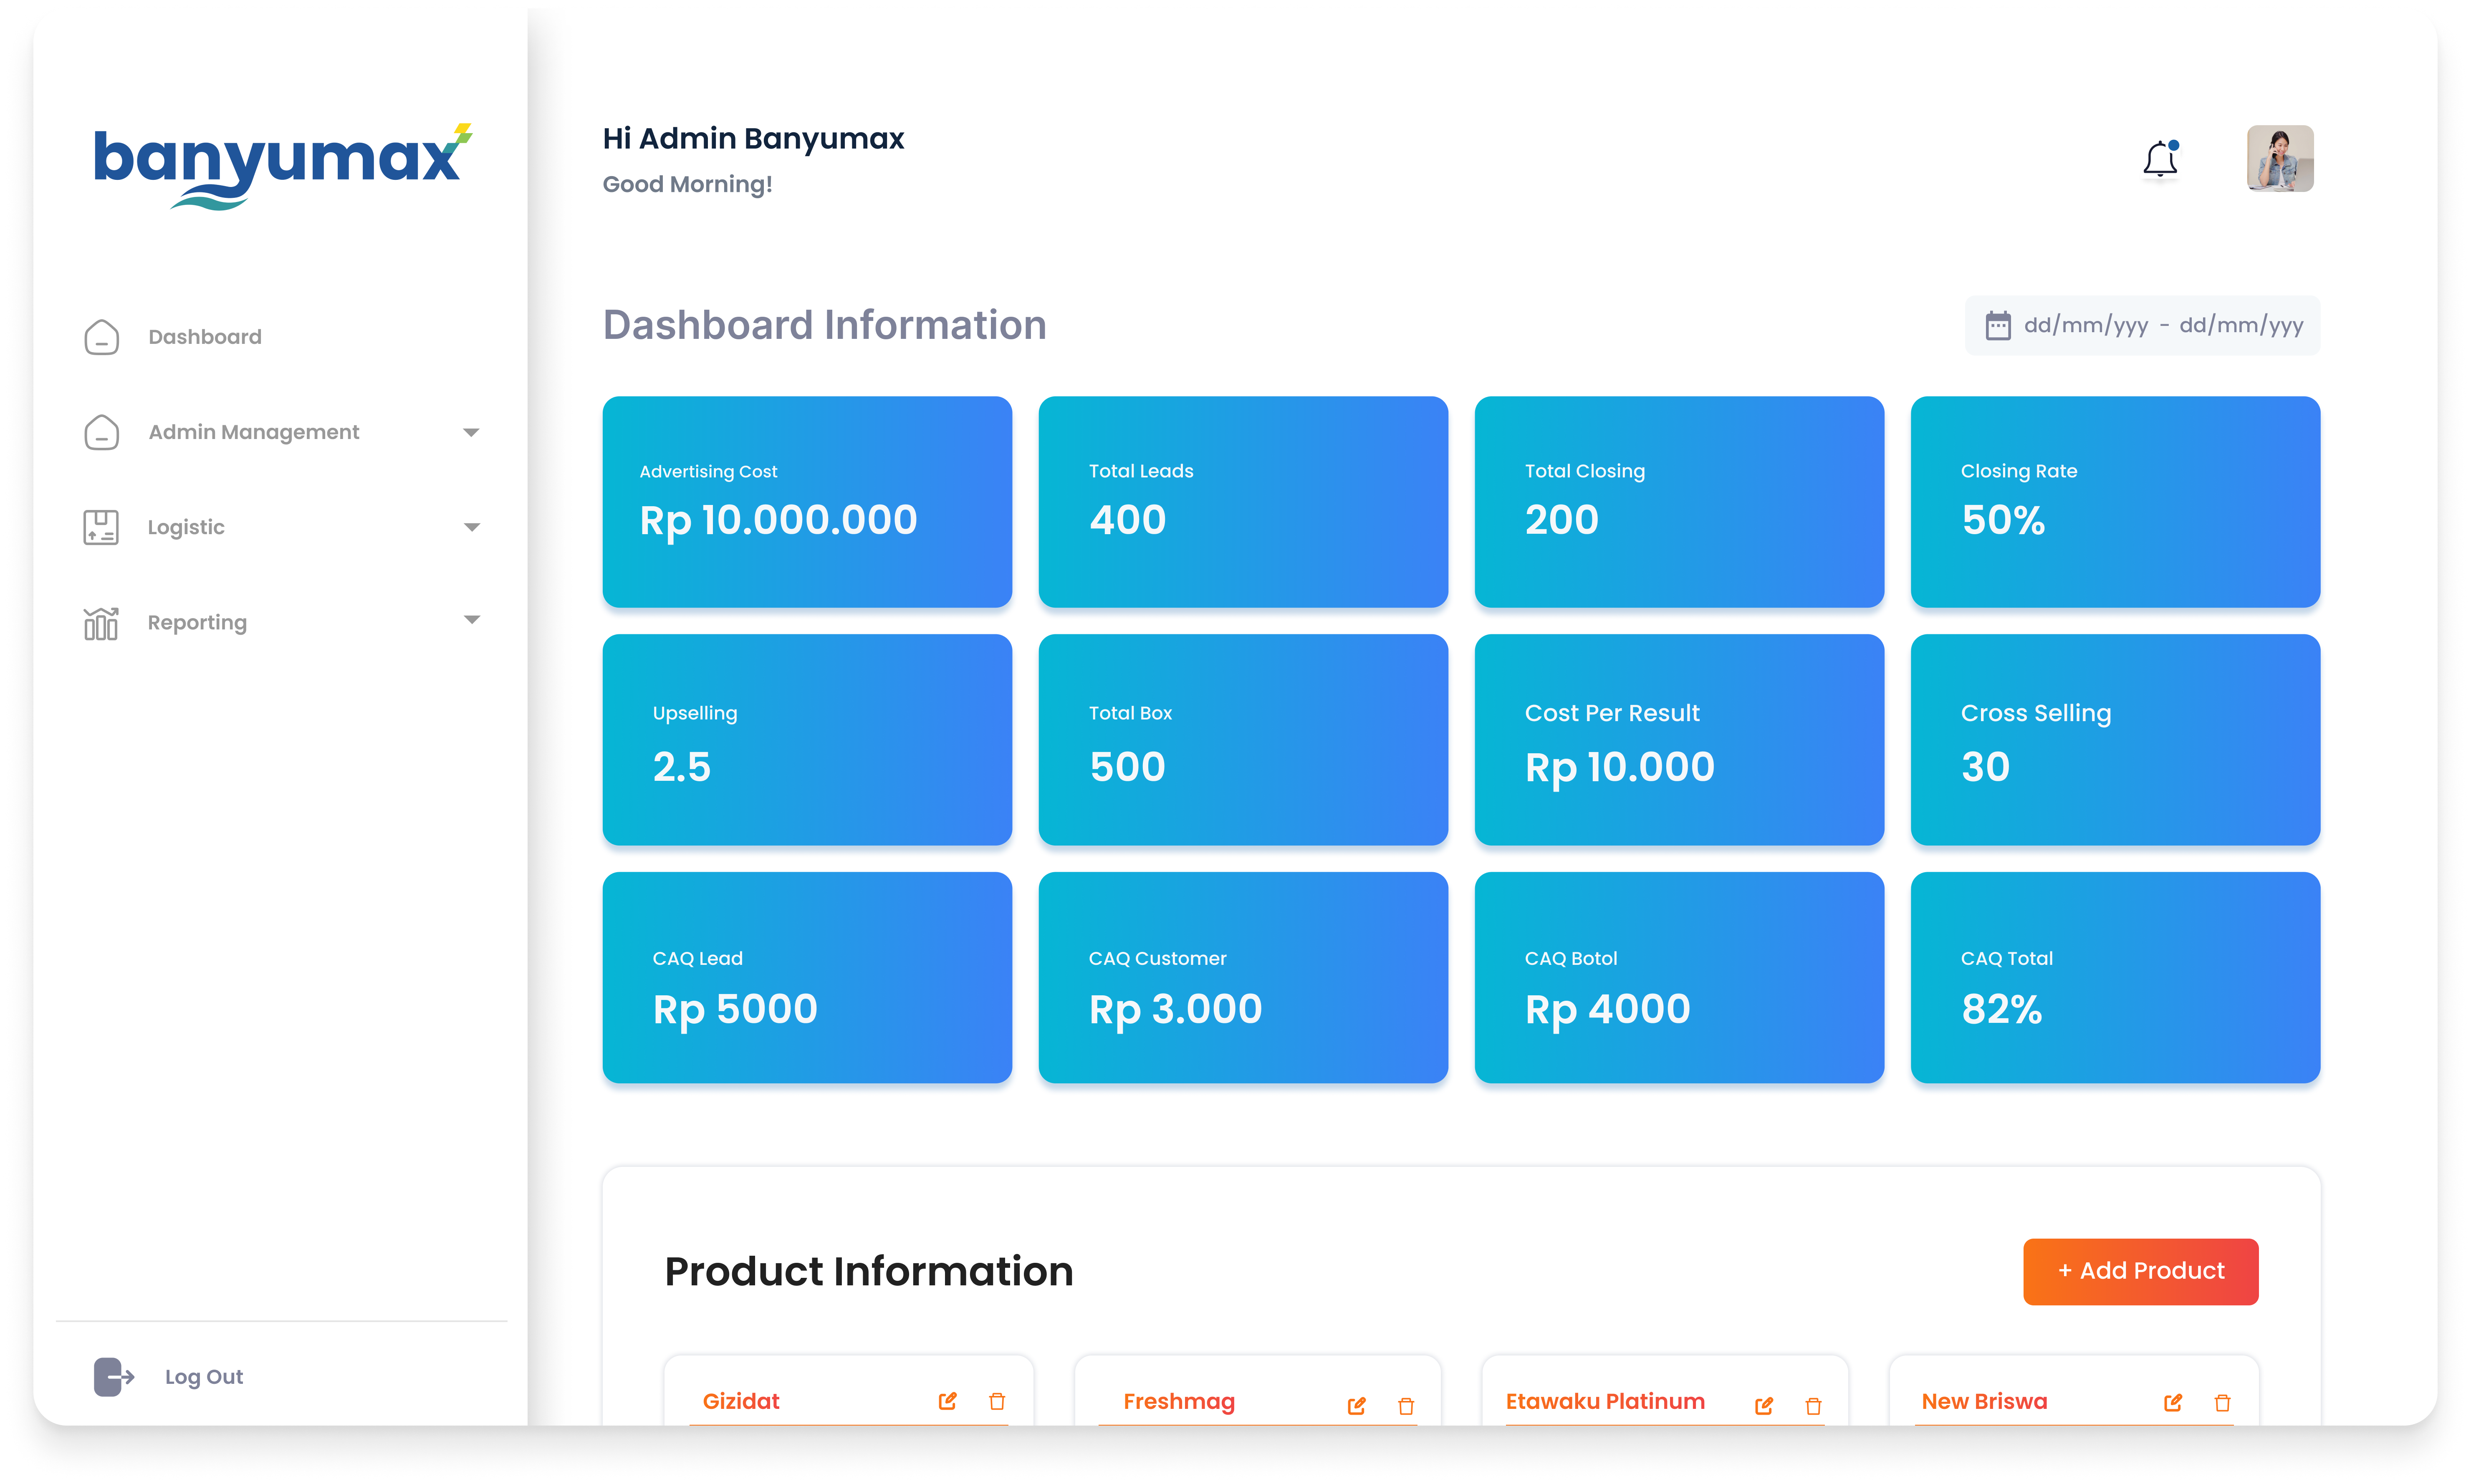The image size is (2471, 1484).
Task: Edit the New Briswa product
Action: 2172,1402
